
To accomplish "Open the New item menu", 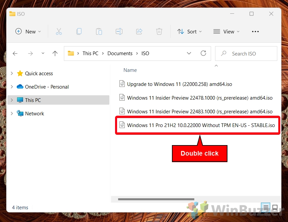I will tap(27, 31).
